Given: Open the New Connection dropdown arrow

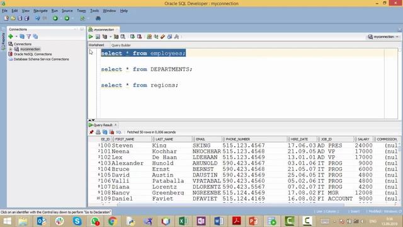Looking at the screenshot, I should click(16, 37).
